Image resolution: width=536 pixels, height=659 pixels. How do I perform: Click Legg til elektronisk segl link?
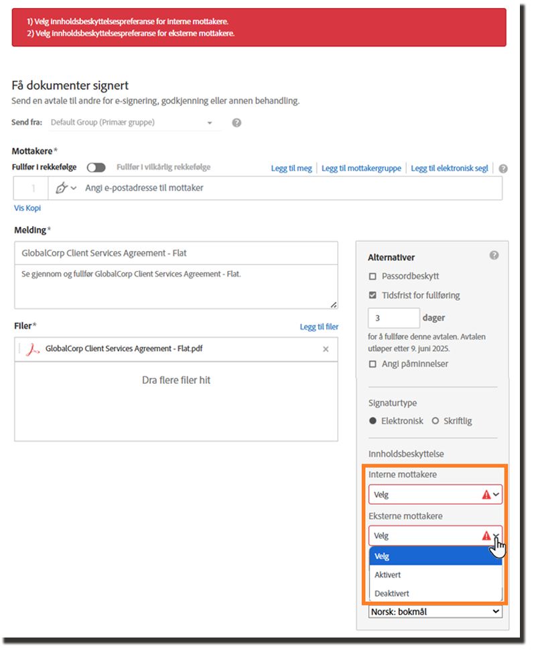449,168
